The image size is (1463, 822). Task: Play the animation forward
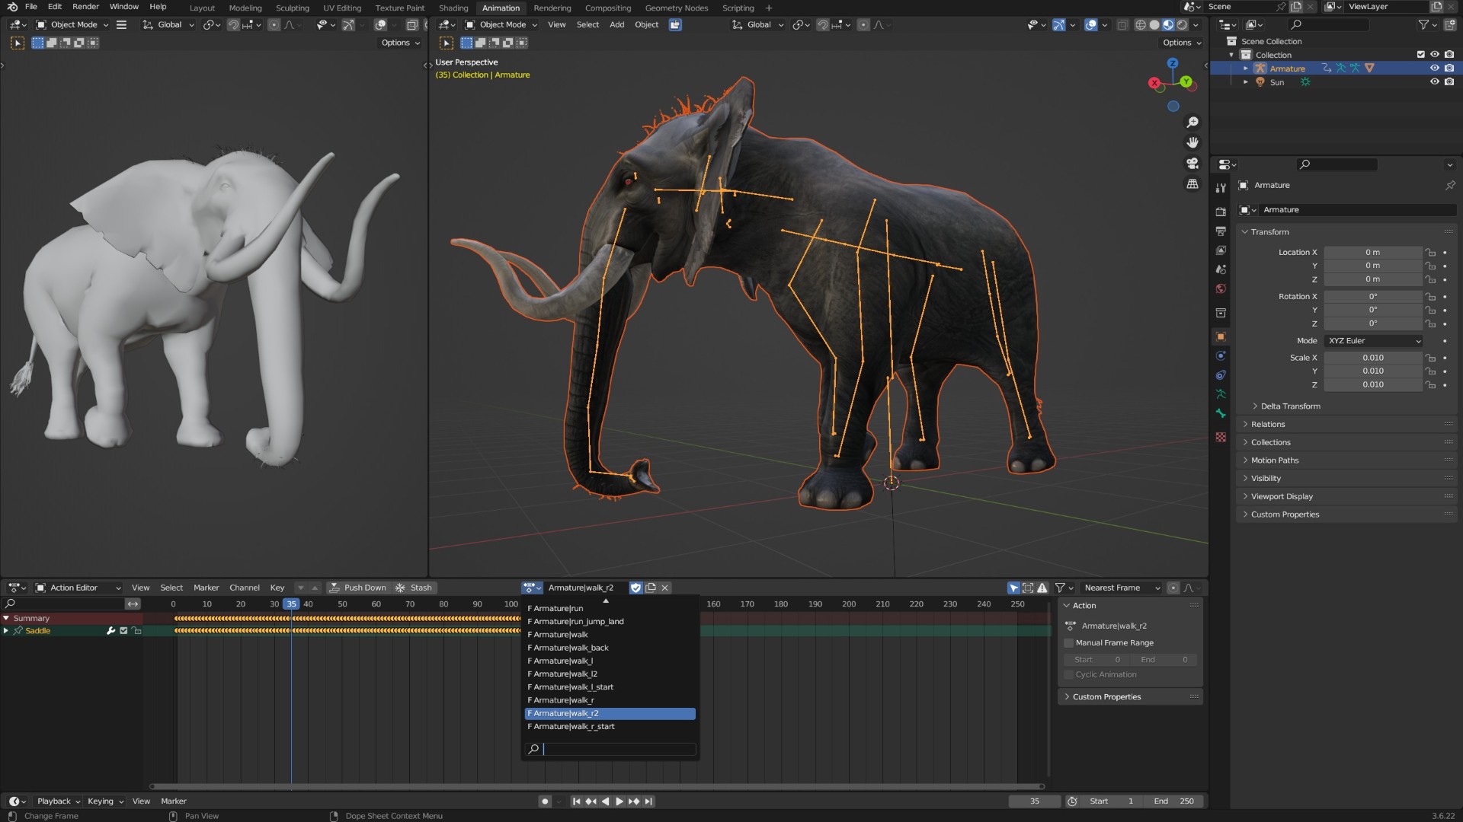pyautogui.click(x=619, y=801)
